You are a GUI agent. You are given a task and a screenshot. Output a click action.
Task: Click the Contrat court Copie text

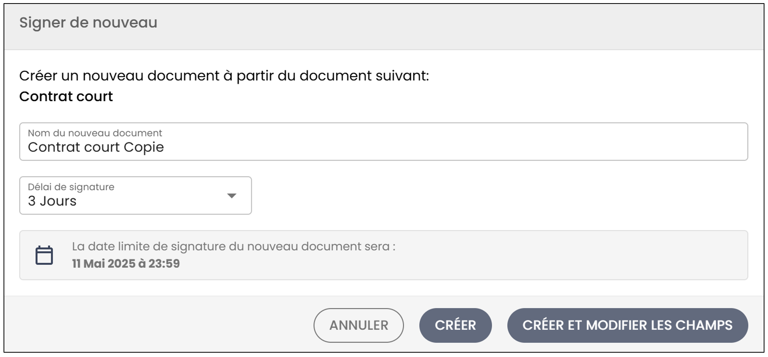pos(96,147)
